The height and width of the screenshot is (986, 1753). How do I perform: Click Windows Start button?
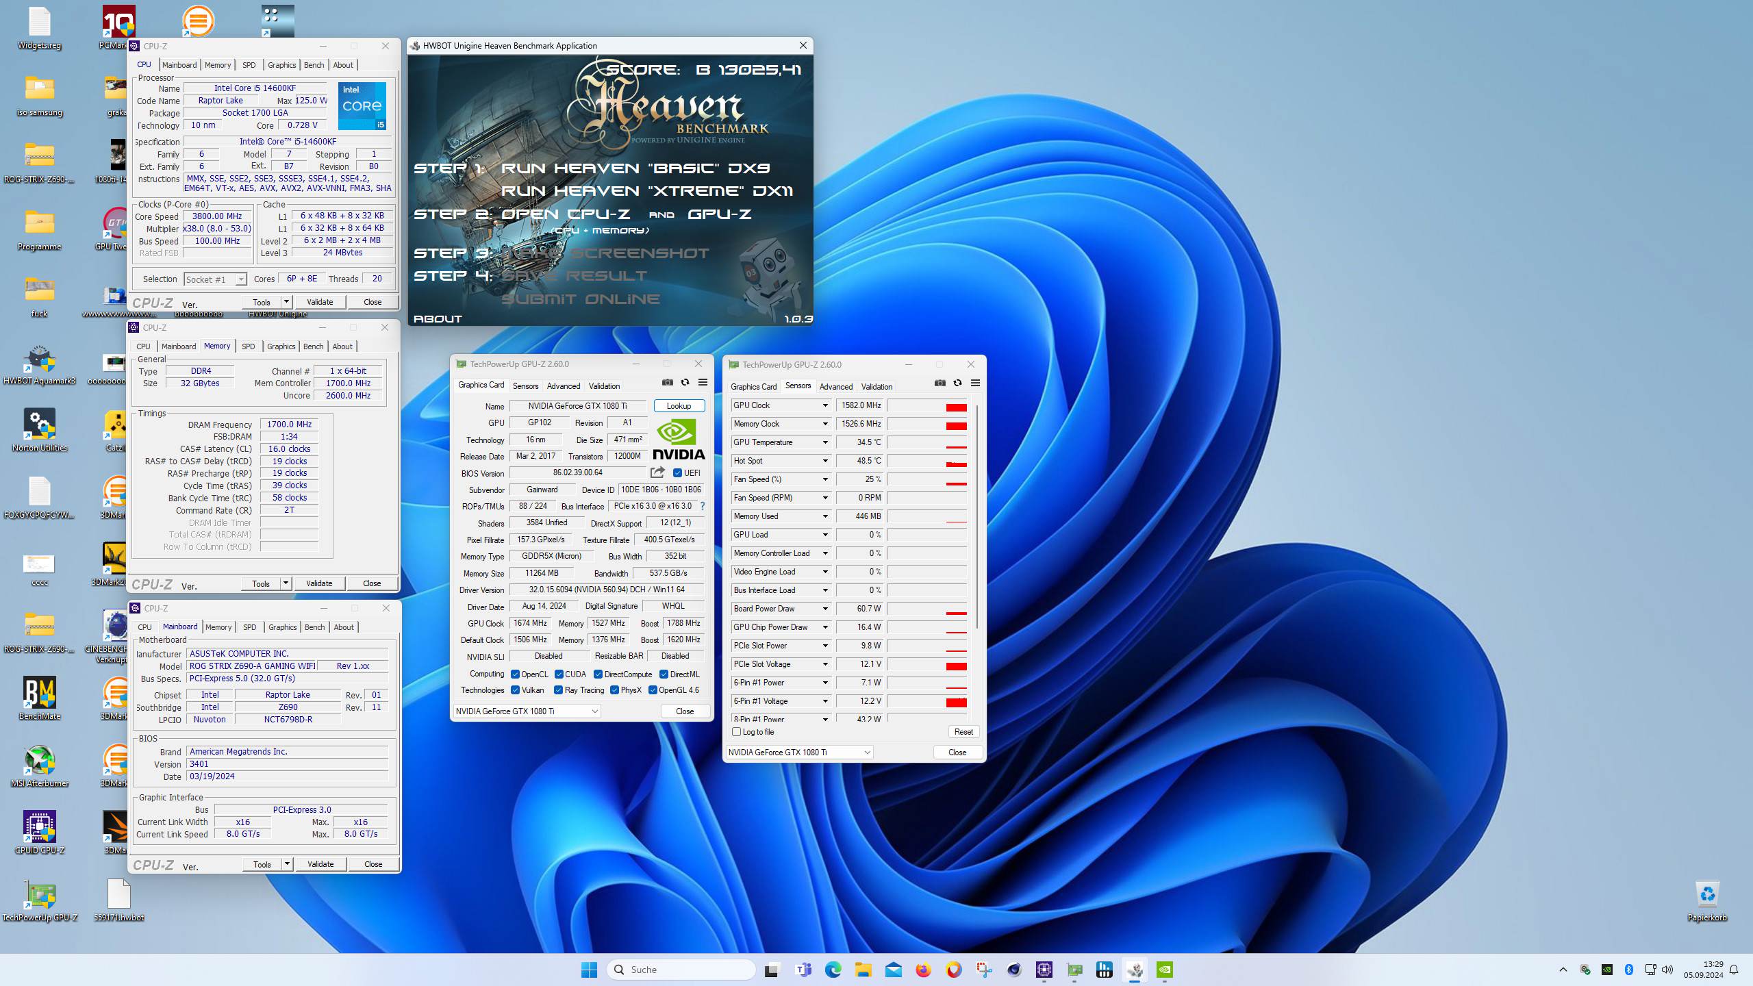click(589, 970)
